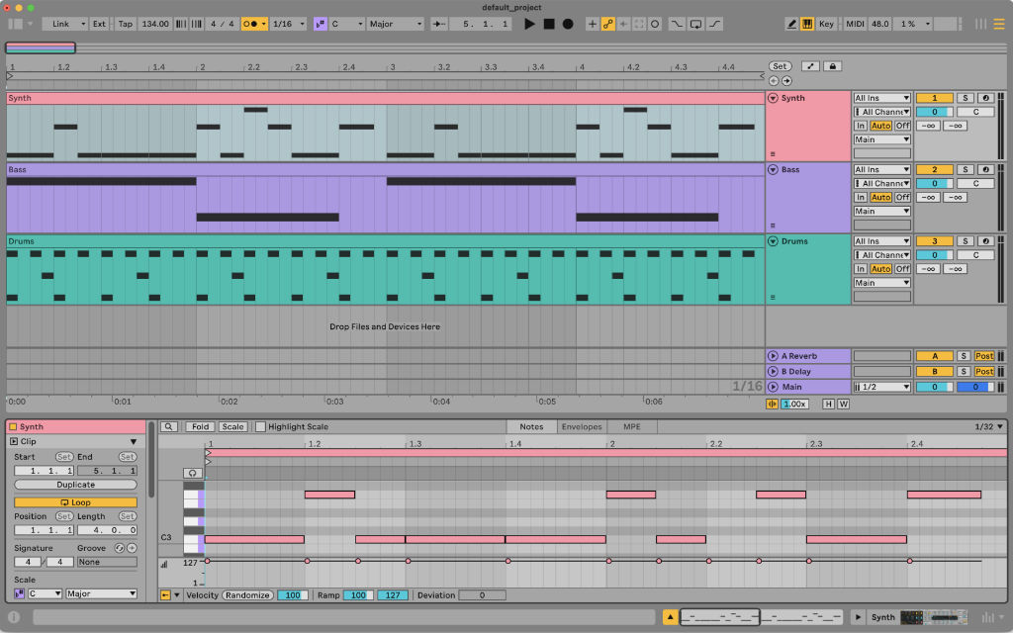Switch to the MPE tab
This screenshot has width=1013, height=633.
pyautogui.click(x=632, y=427)
